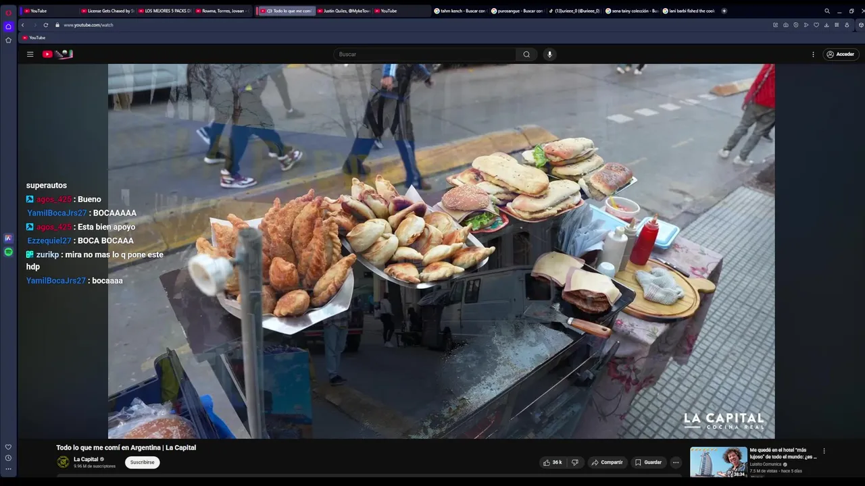Image resolution: width=865 pixels, height=486 pixels.
Task: Click chat message 'Esta bien apoyo'
Action: coord(106,227)
